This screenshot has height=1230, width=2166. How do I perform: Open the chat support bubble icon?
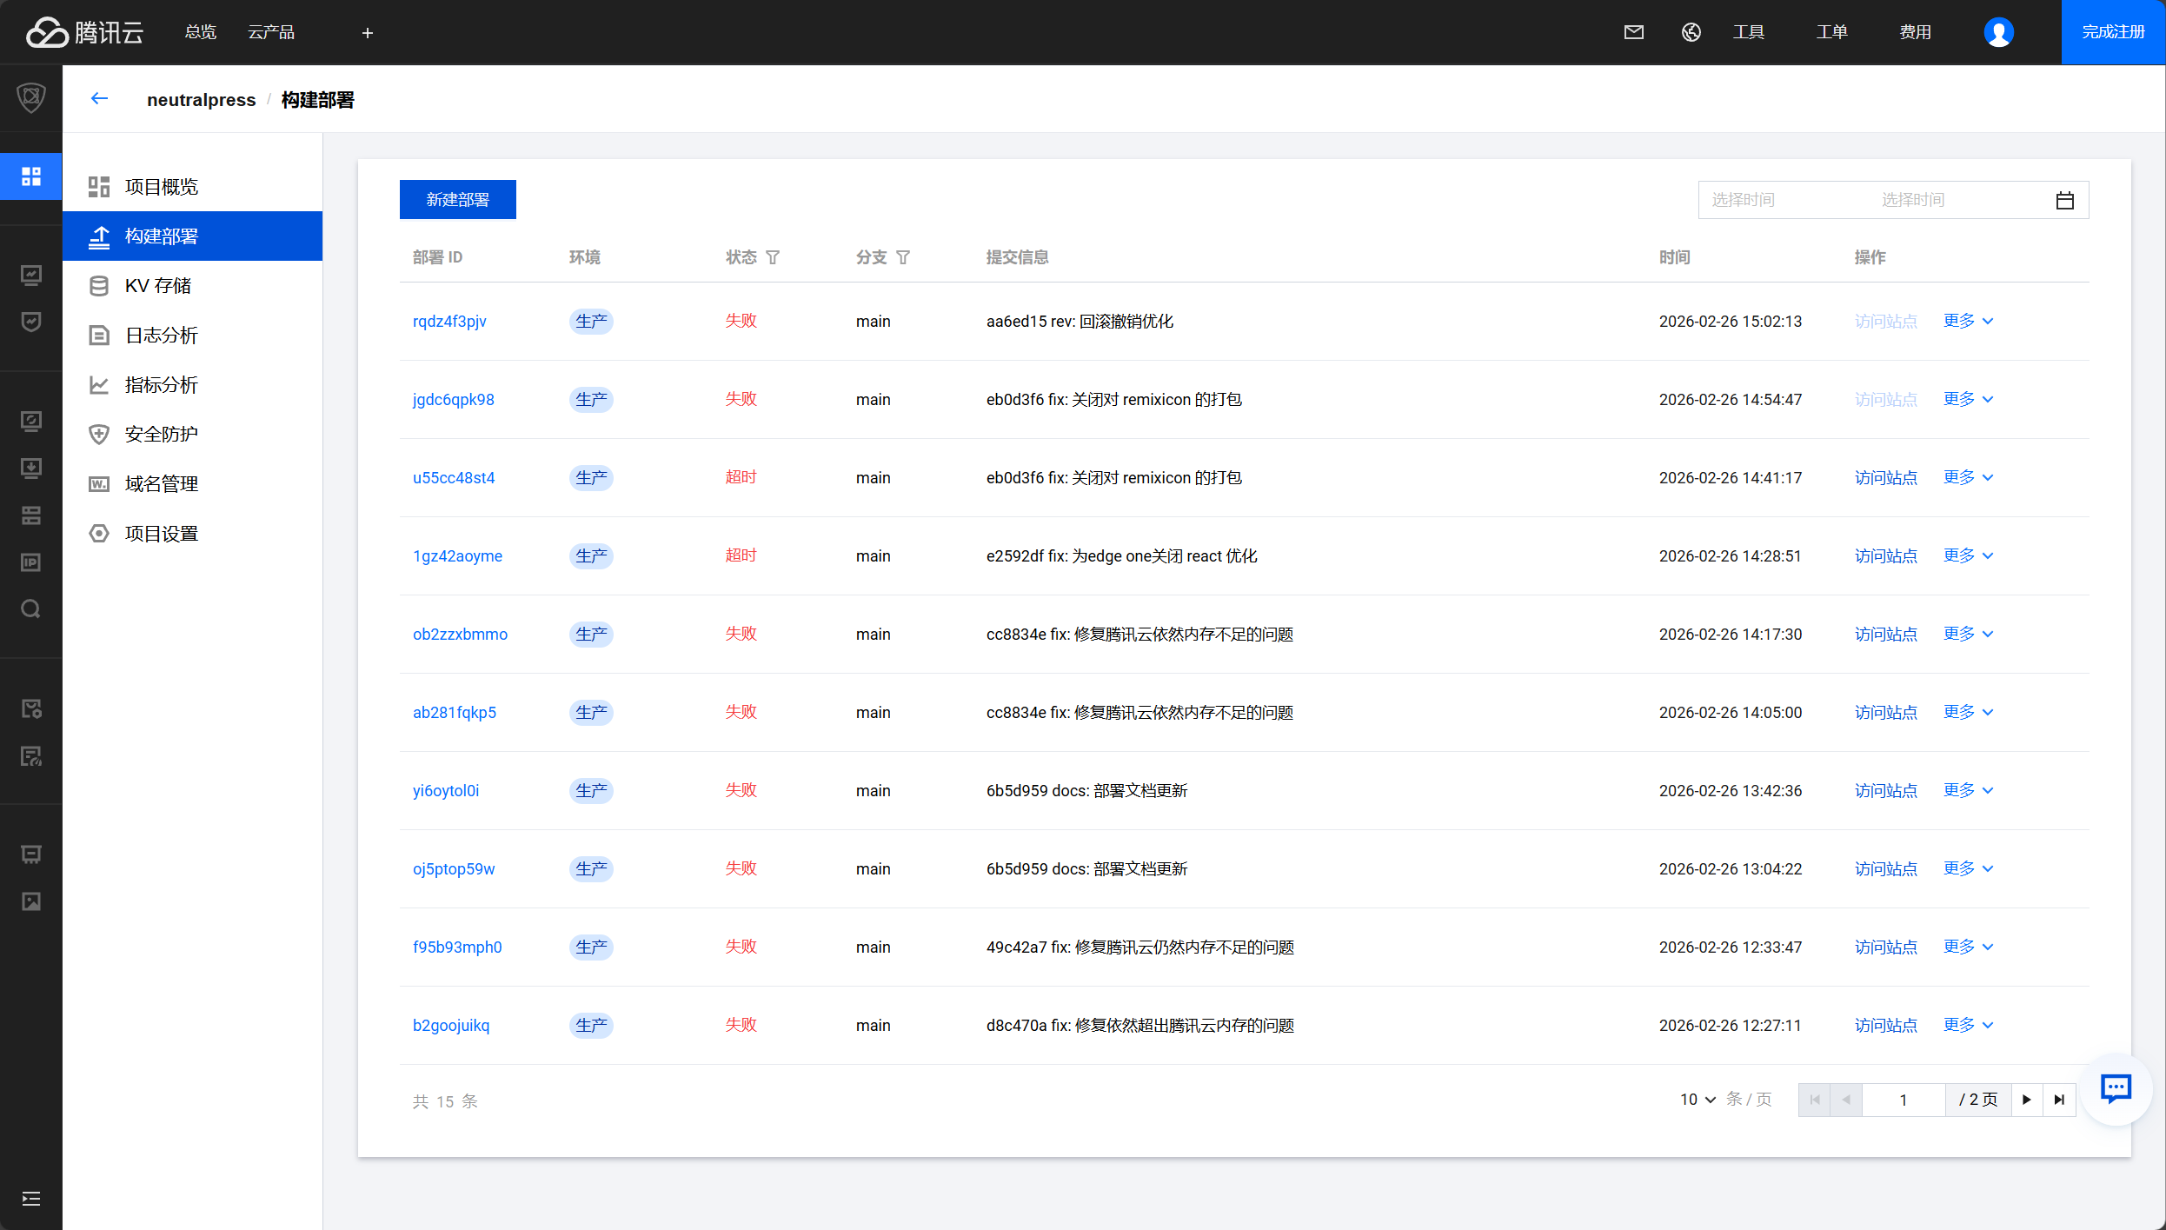click(2116, 1088)
